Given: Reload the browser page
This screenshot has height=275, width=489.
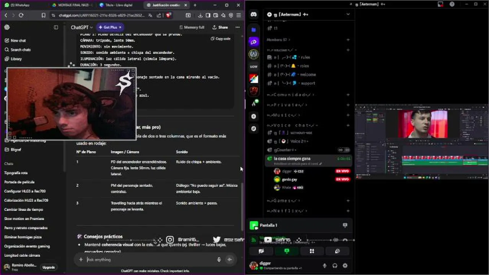Looking at the screenshot, I should 21,15.
